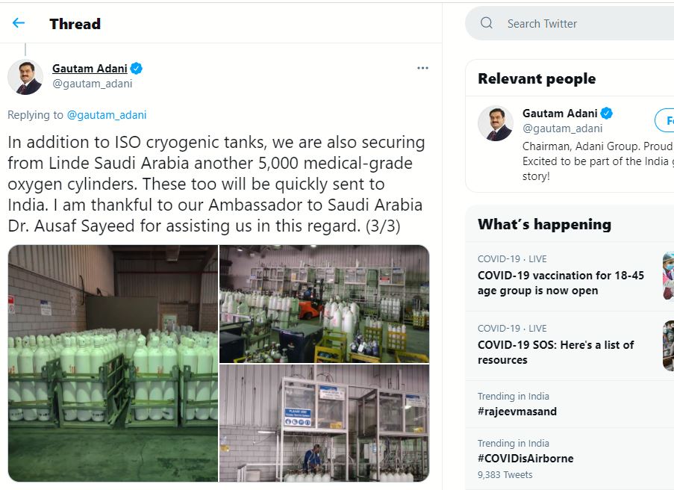Open the @gautam_adani reply mention link
674x490 pixels.
pos(107,115)
